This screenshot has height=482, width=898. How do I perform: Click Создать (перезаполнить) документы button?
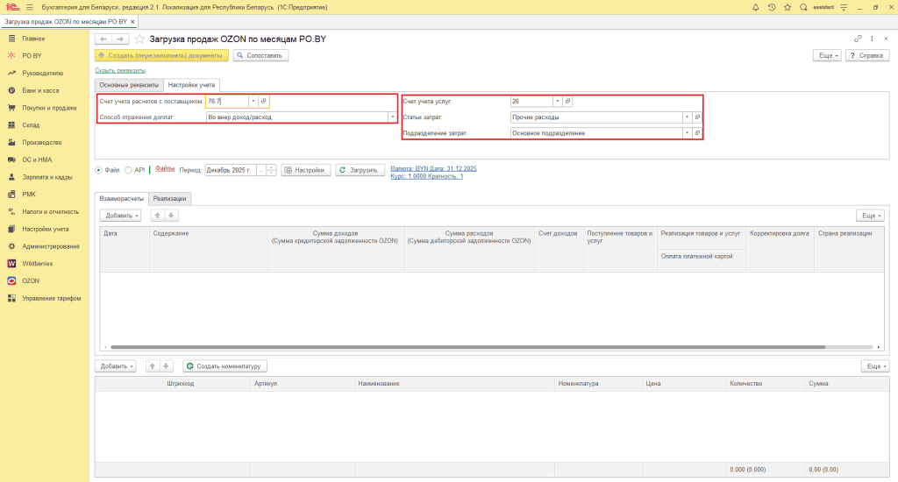point(161,55)
